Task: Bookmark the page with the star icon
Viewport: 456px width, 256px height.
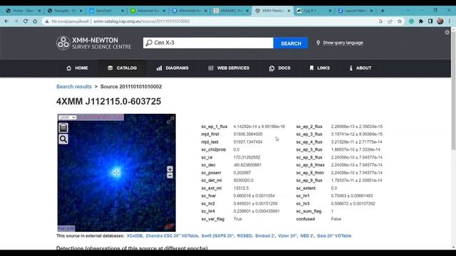Action: 400,21
